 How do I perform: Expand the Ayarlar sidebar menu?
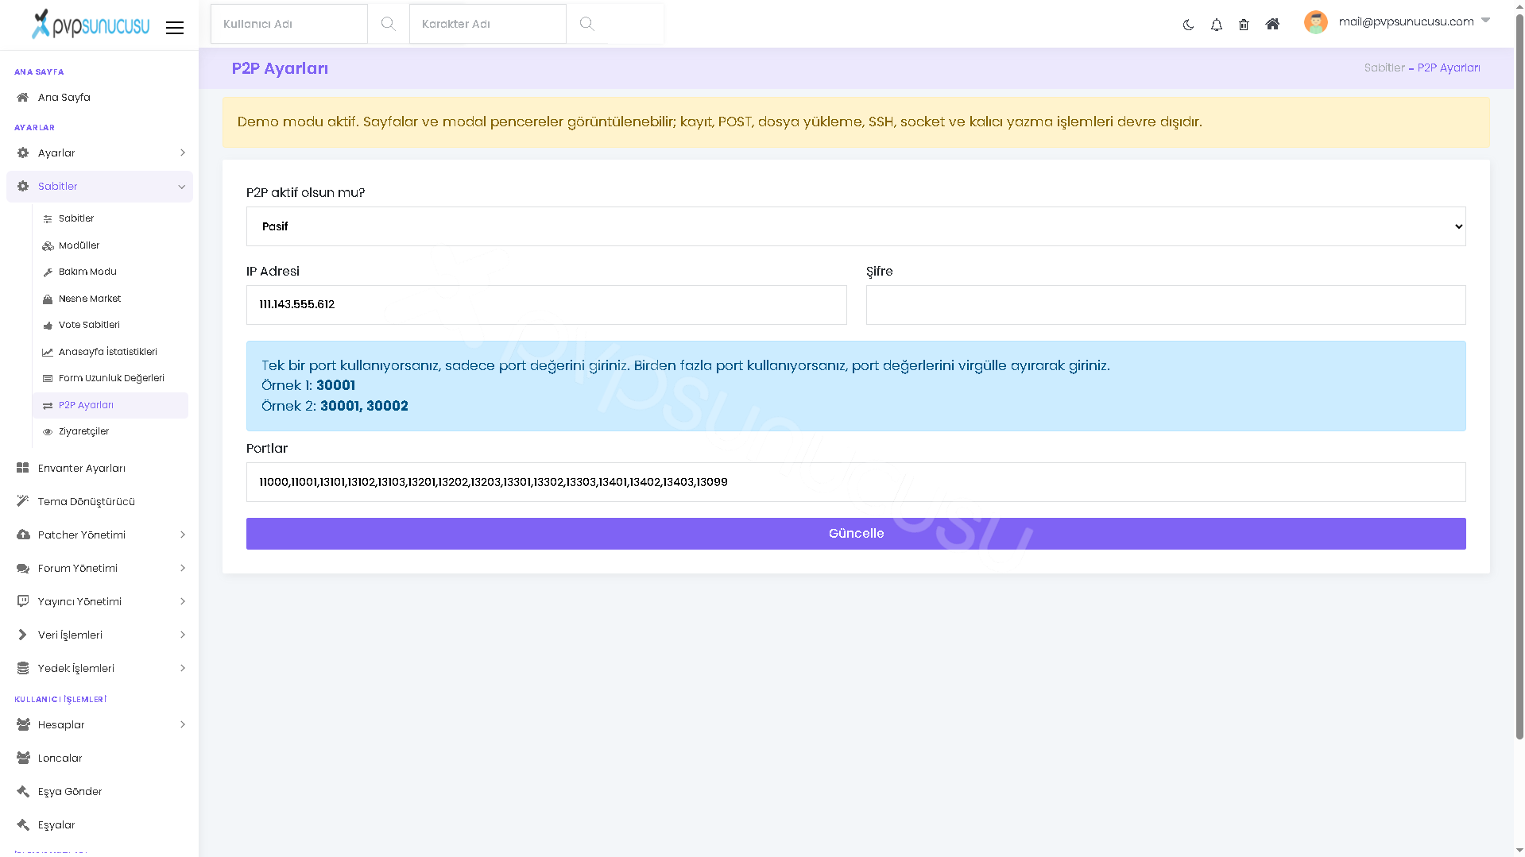click(99, 152)
